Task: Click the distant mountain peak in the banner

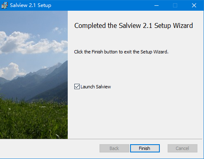Action: click(59, 65)
